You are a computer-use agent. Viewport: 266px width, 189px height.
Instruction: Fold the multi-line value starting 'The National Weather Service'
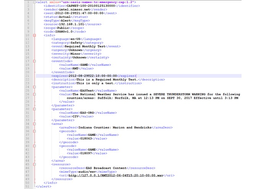tap(34, 94)
